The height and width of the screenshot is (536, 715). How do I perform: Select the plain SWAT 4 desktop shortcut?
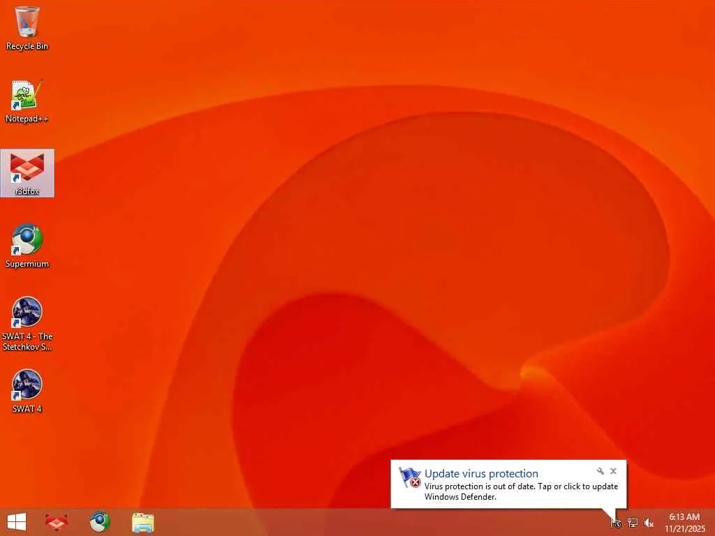tap(27, 391)
